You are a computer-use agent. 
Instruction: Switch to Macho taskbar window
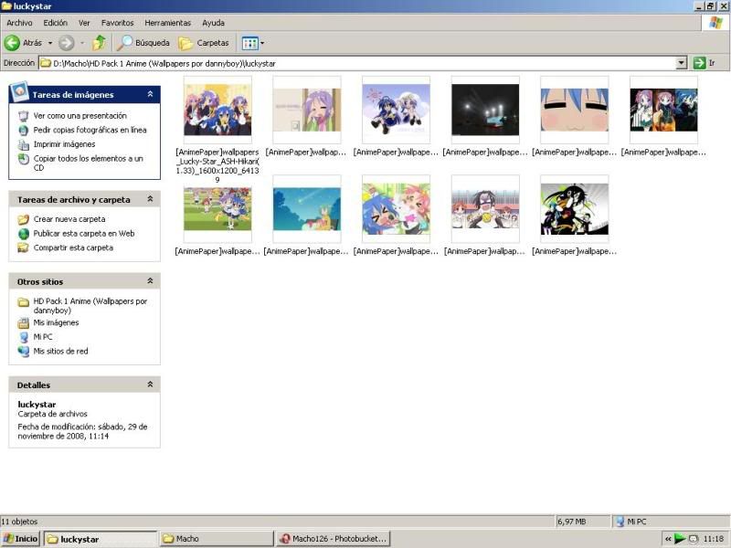[x=217, y=539]
